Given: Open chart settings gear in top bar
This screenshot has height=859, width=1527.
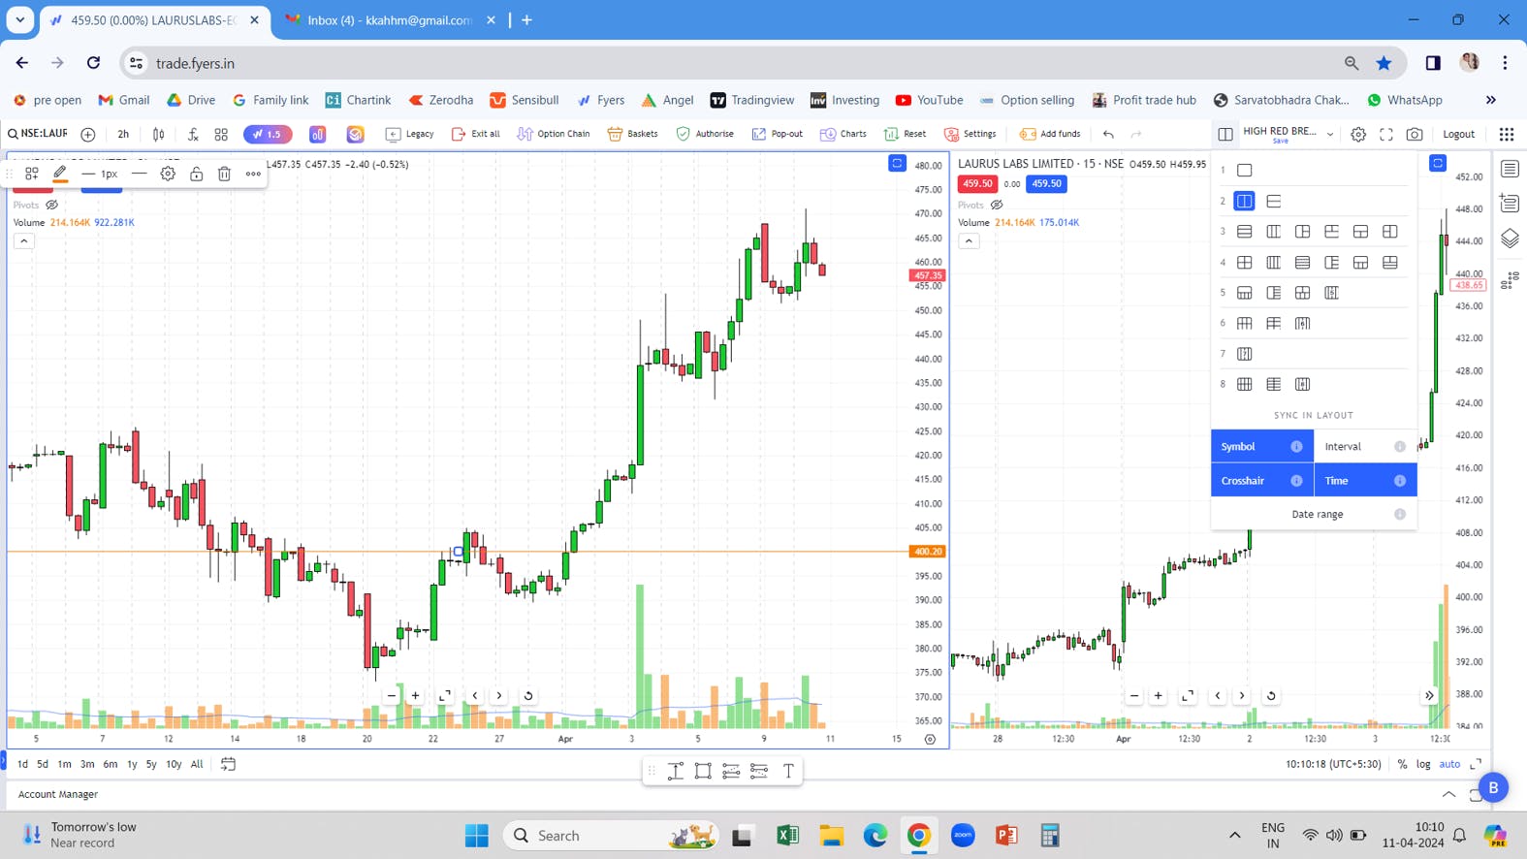Looking at the screenshot, I should pos(1358,134).
